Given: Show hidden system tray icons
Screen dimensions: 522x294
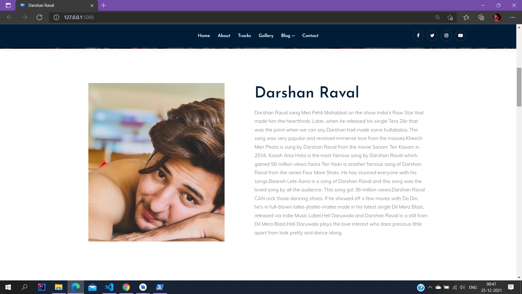Looking at the screenshot, I should [x=430, y=287].
